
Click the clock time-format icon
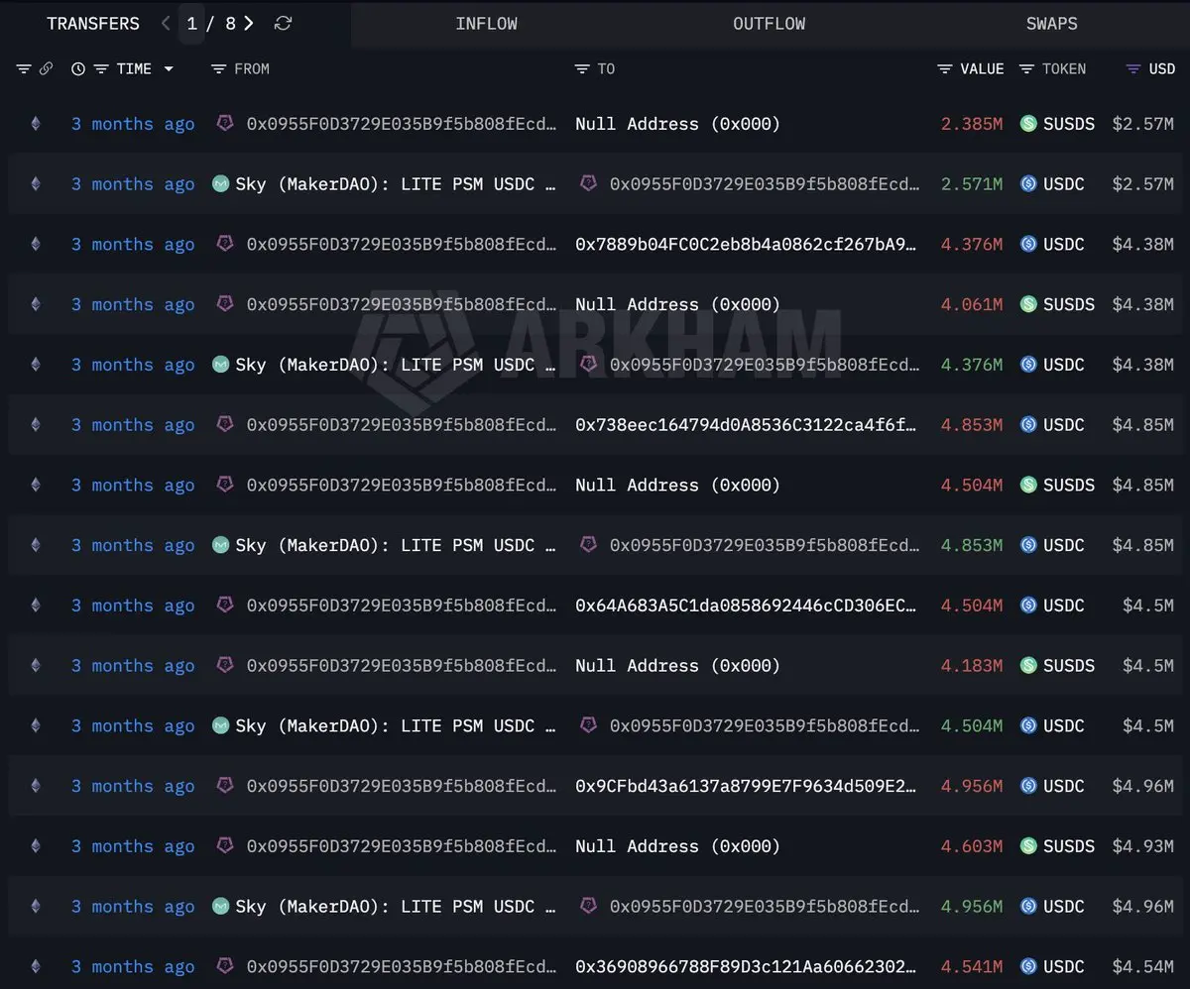click(78, 68)
